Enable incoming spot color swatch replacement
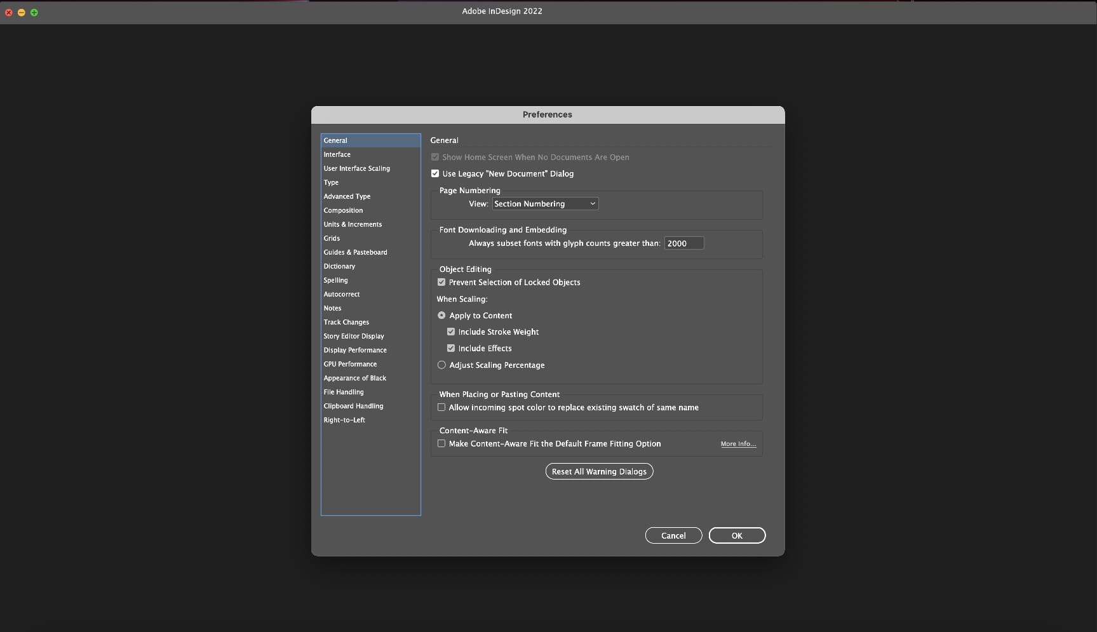The image size is (1097, 632). point(441,407)
